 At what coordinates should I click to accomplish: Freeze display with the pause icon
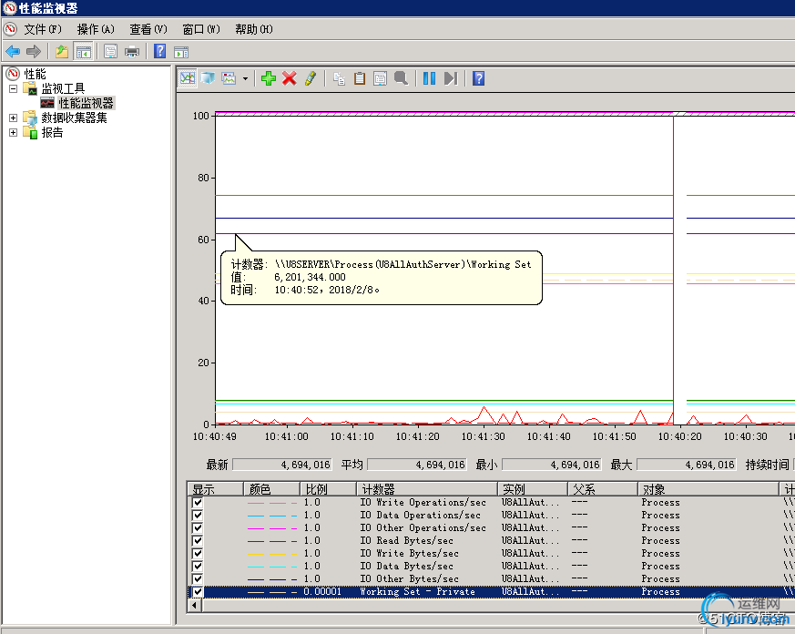(x=429, y=78)
